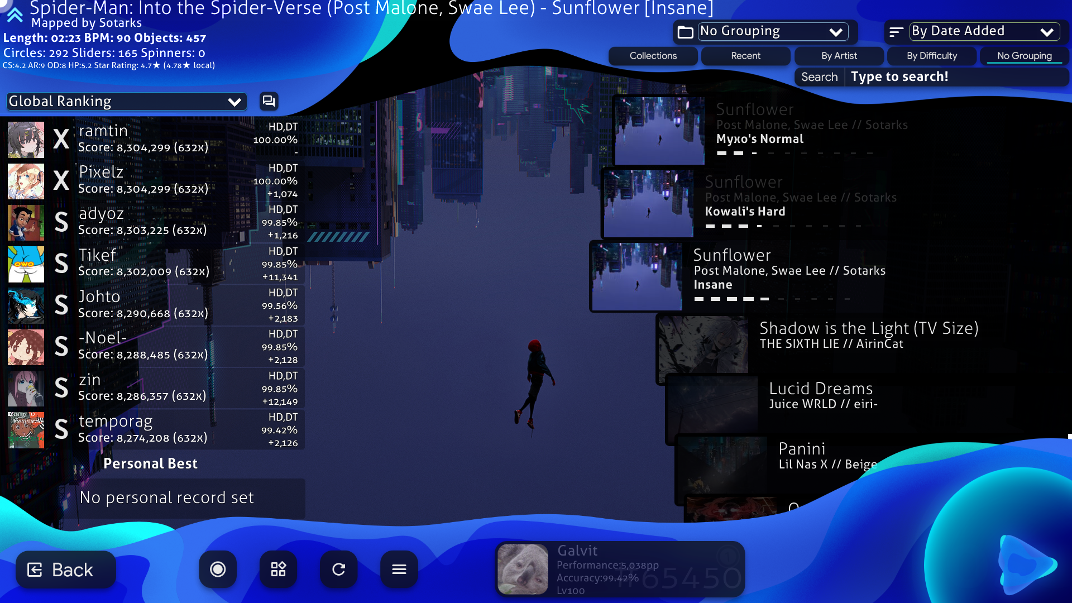The width and height of the screenshot is (1072, 603).
Task: Open adyoz's avatar in leaderboard
Action: [26, 222]
